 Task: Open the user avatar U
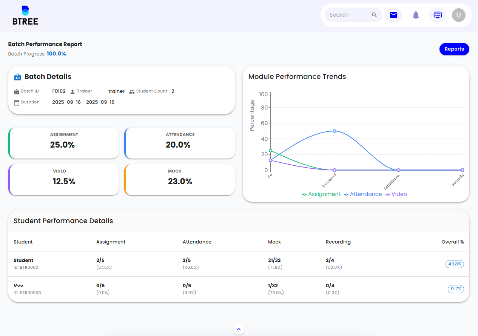[x=459, y=15]
